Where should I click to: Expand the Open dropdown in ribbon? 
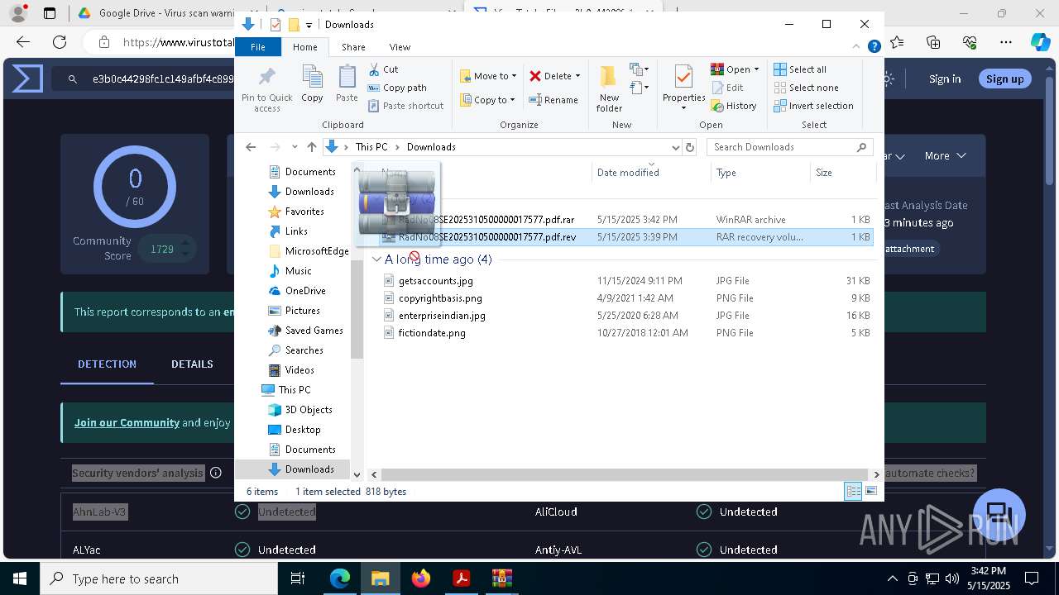coord(756,69)
